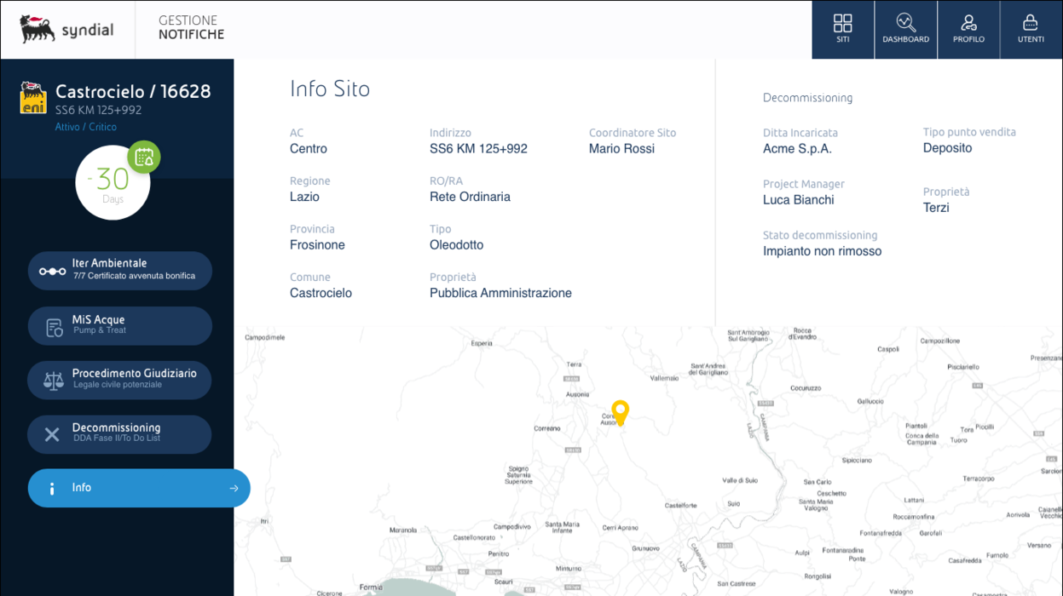
Task: Click the Mario Rossi coordinator name
Action: pos(621,149)
